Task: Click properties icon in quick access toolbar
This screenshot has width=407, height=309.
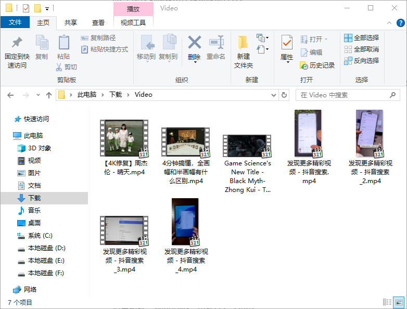Action: 26,8
